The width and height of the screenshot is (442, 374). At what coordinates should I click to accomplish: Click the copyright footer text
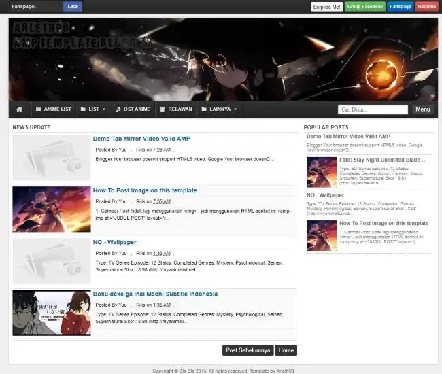(223, 371)
